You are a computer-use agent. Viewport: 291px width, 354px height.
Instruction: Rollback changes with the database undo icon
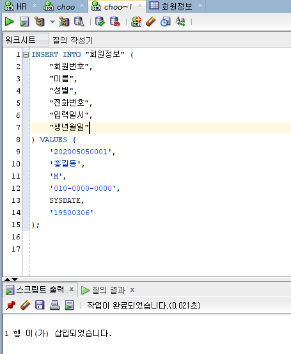pyautogui.click(x=115, y=22)
